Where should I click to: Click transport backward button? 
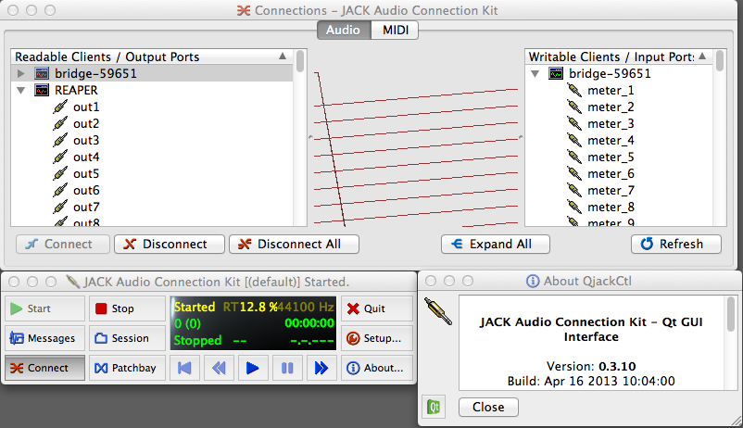click(219, 368)
